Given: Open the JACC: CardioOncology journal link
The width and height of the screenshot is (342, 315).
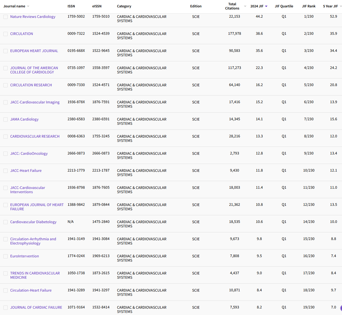Looking at the screenshot, I should pyautogui.click(x=29, y=153).
